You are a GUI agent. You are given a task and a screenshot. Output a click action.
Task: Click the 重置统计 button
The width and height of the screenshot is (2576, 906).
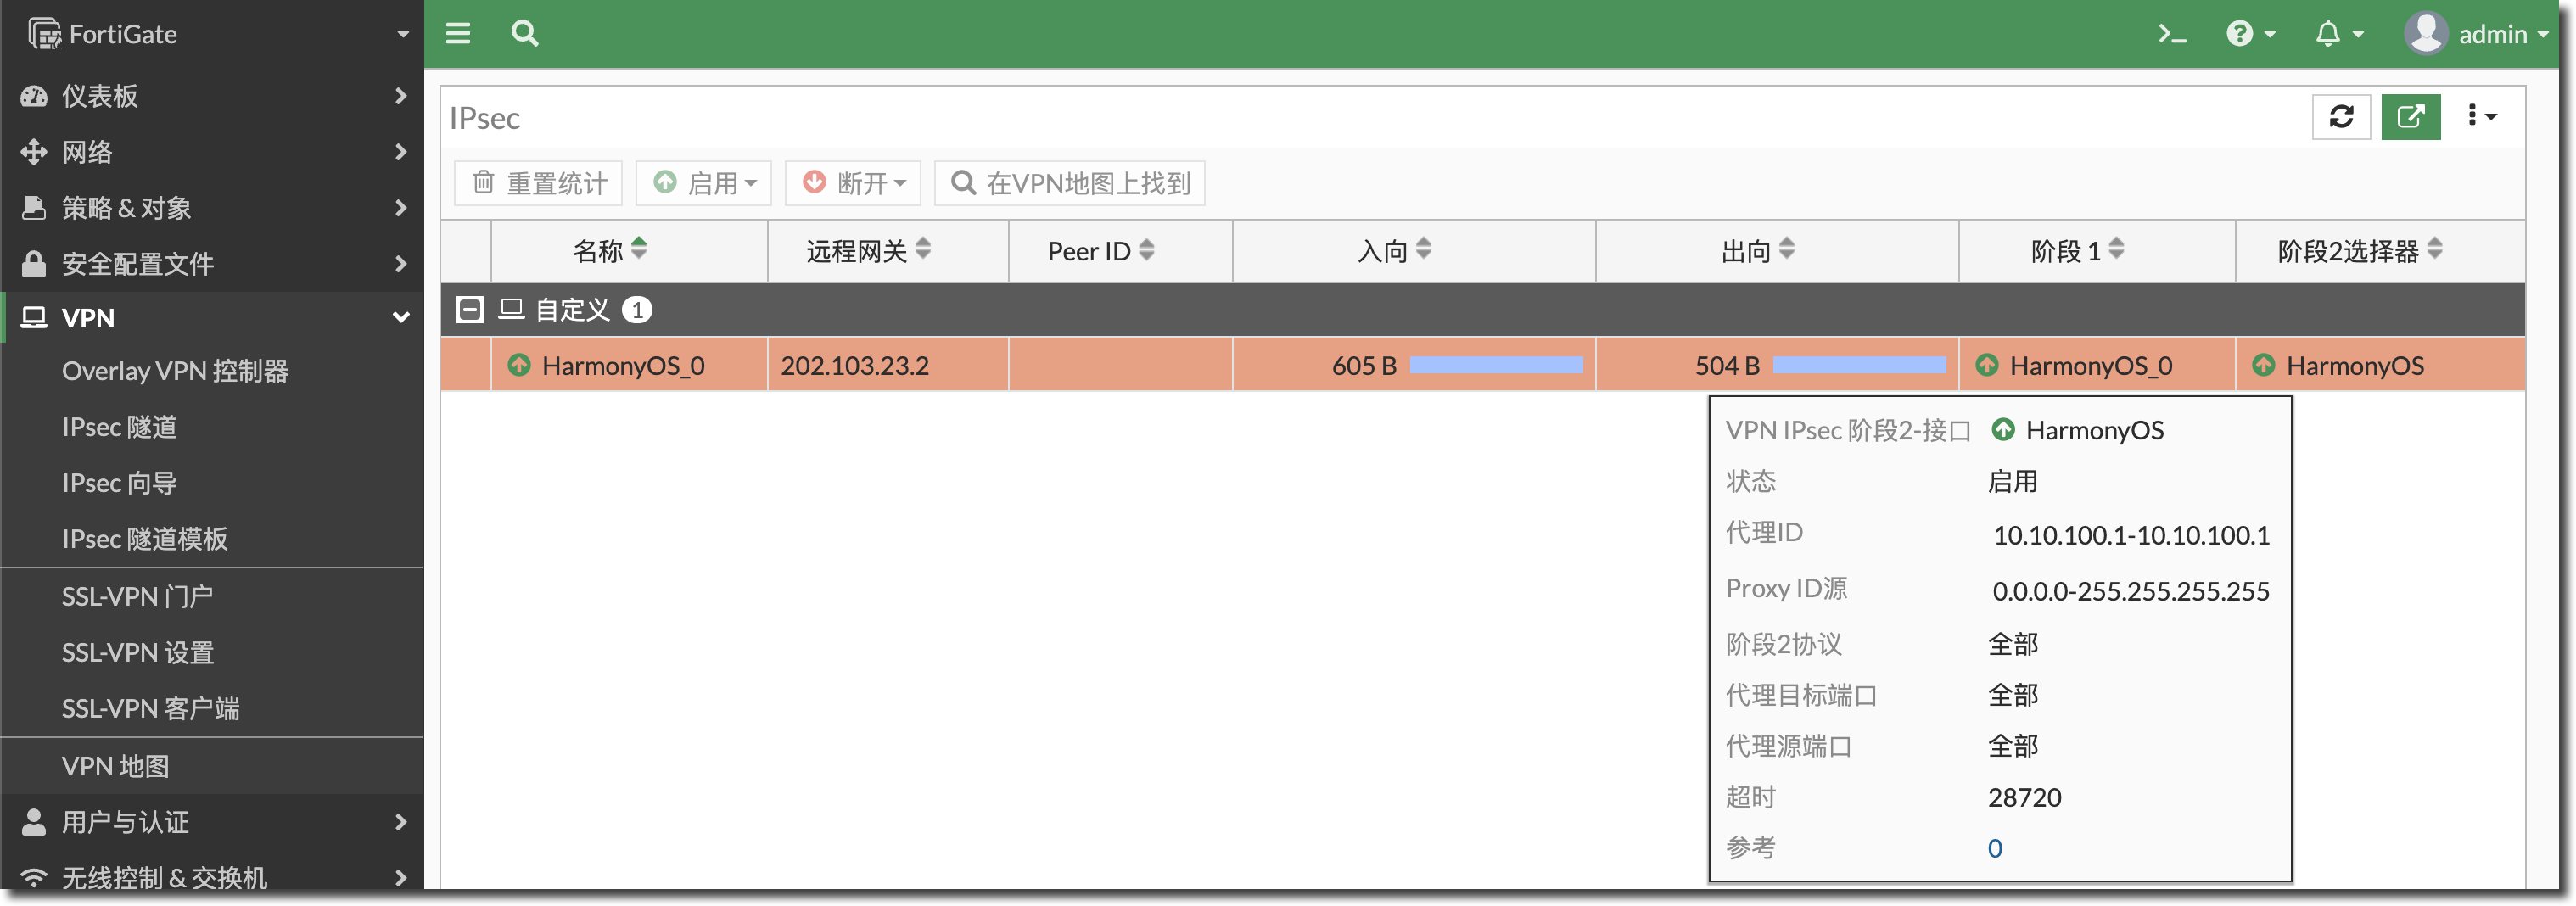coord(539,183)
